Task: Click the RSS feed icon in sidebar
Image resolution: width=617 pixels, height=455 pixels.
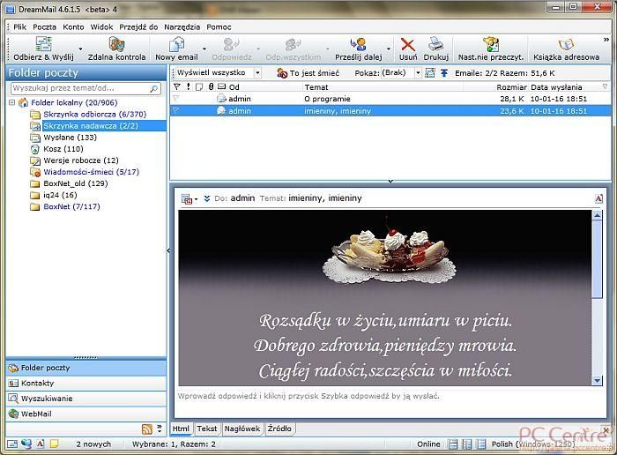Action: point(146,429)
